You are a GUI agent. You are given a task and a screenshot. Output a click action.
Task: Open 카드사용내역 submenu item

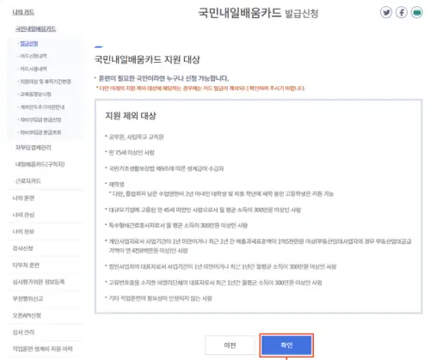click(33, 69)
